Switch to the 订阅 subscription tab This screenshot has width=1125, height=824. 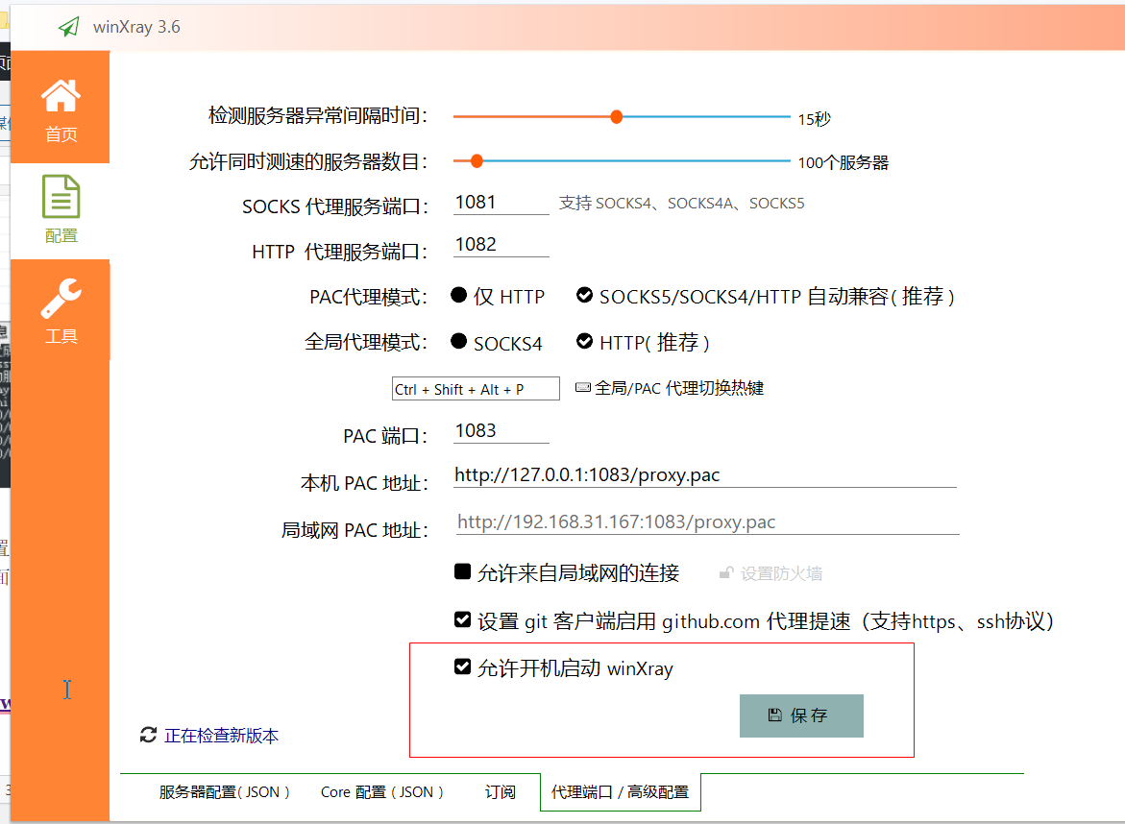pos(501,791)
